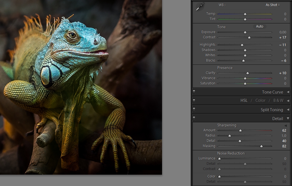Switch to the HSL tab
This screenshot has width=292, height=186.
click(x=244, y=100)
